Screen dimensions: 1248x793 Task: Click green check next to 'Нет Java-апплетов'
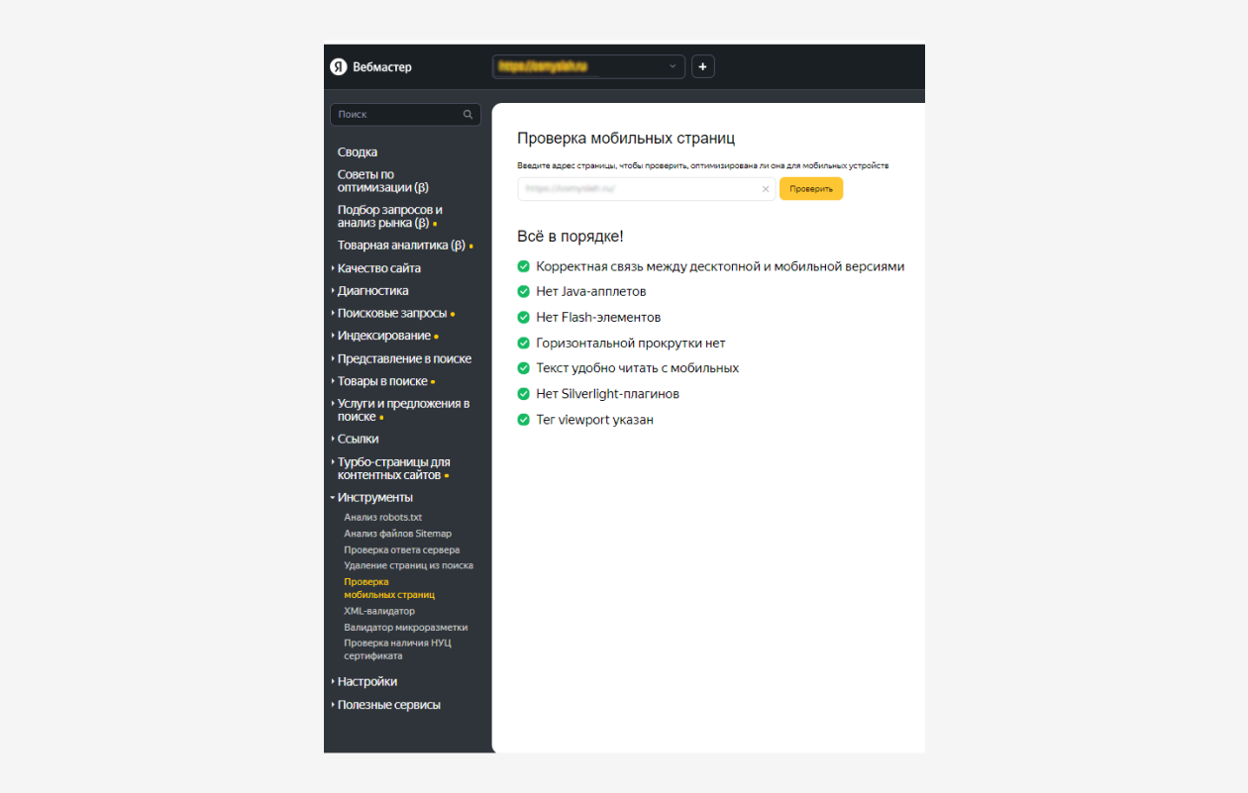[524, 292]
